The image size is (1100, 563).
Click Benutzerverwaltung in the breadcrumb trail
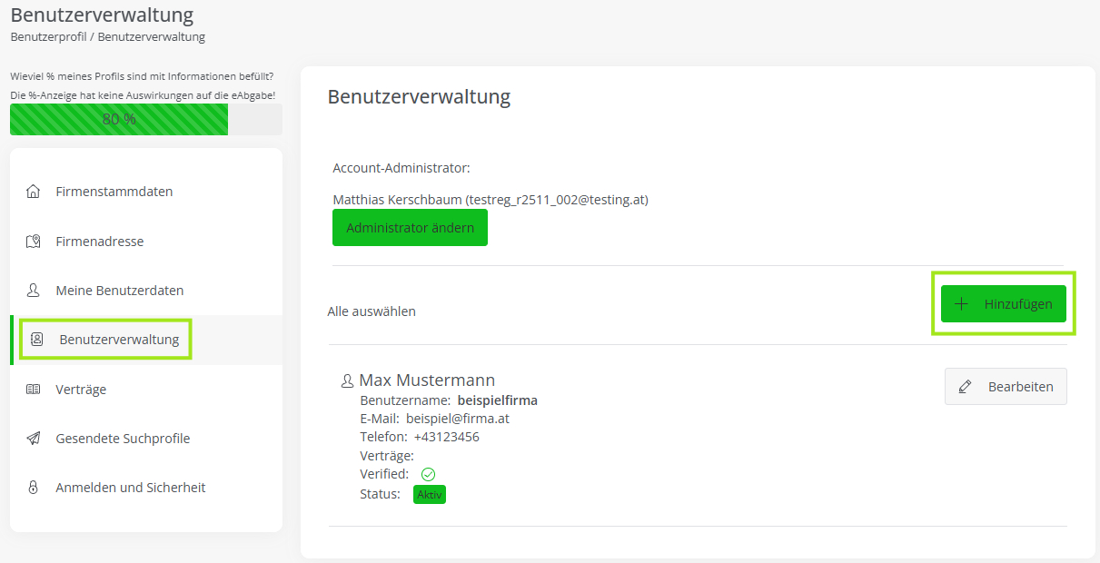[x=152, y=37]
